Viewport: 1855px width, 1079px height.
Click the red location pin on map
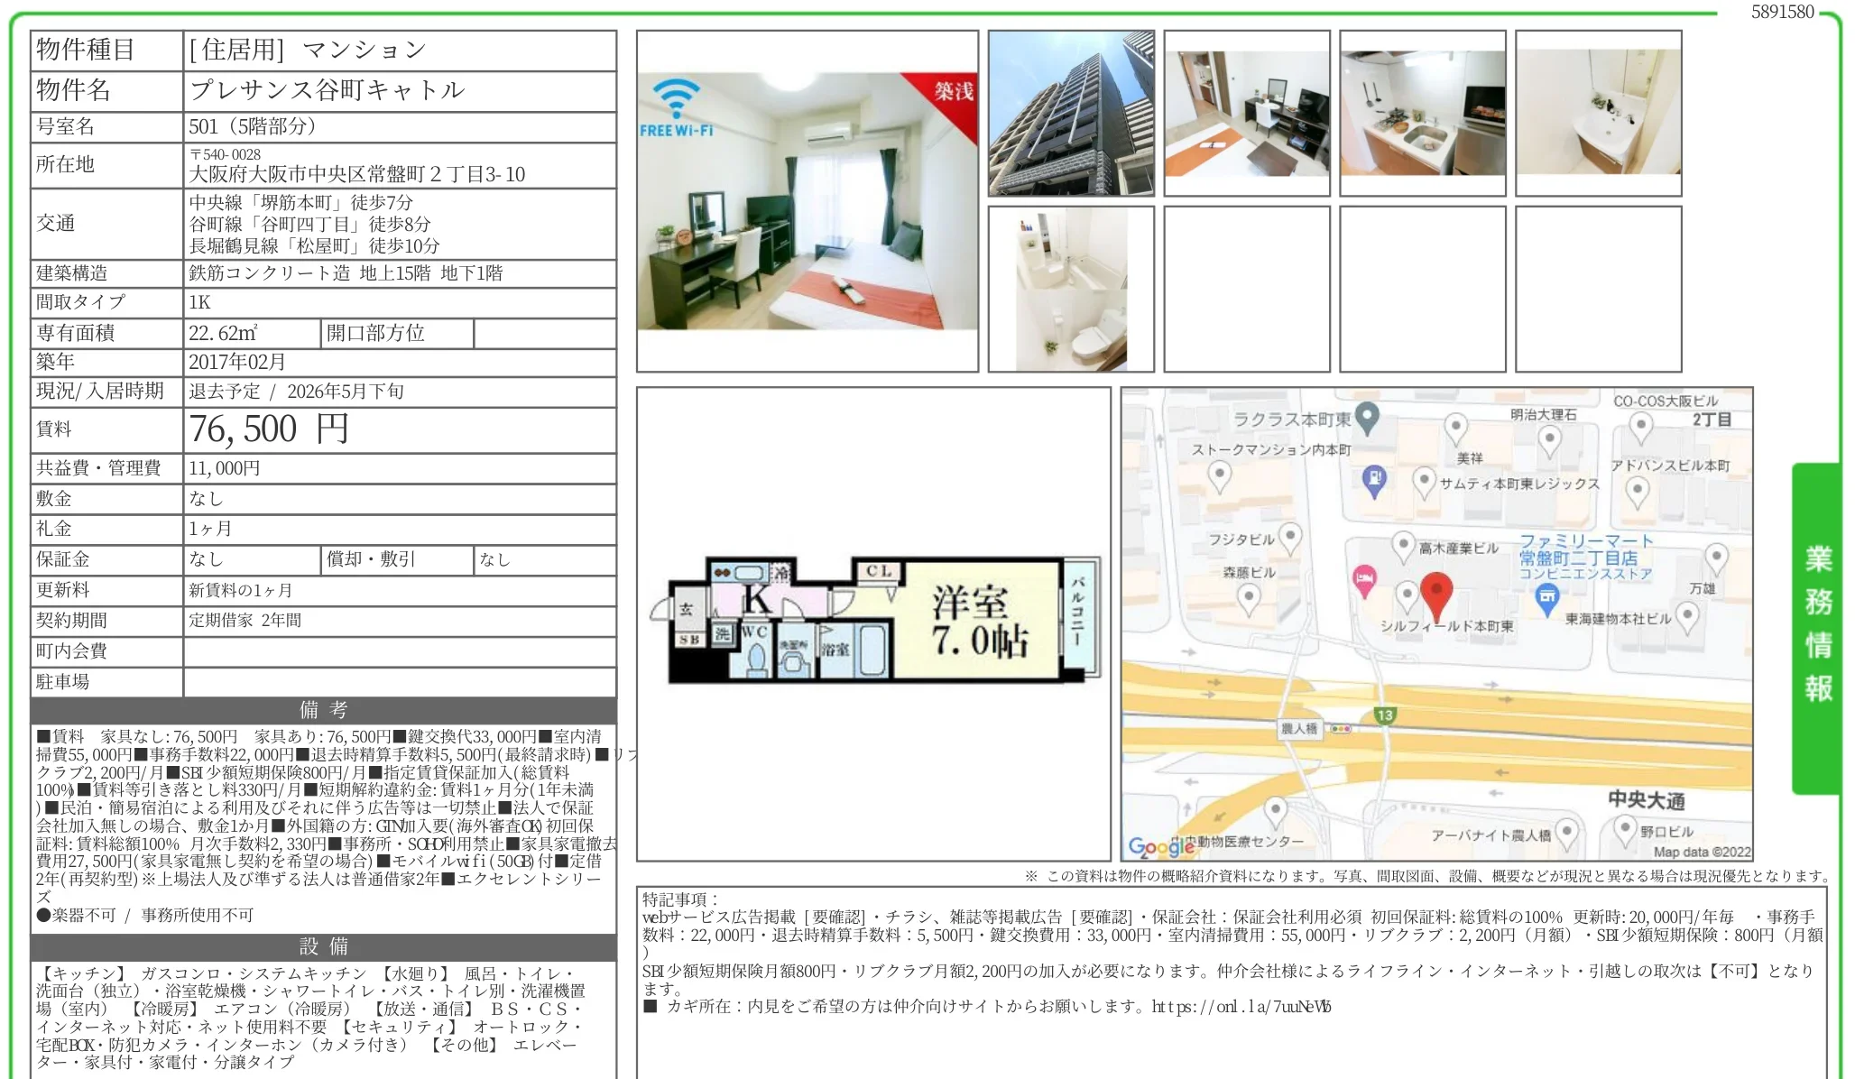click(x=1435, y=593)
